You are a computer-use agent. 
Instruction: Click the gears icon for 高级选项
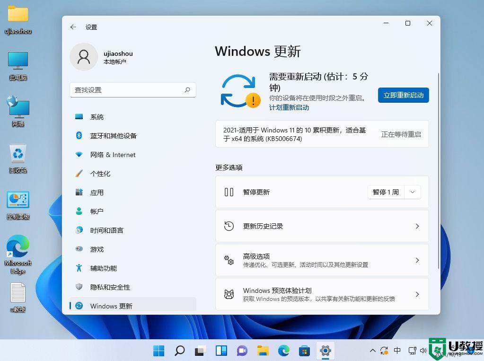[x=229, y=260]
